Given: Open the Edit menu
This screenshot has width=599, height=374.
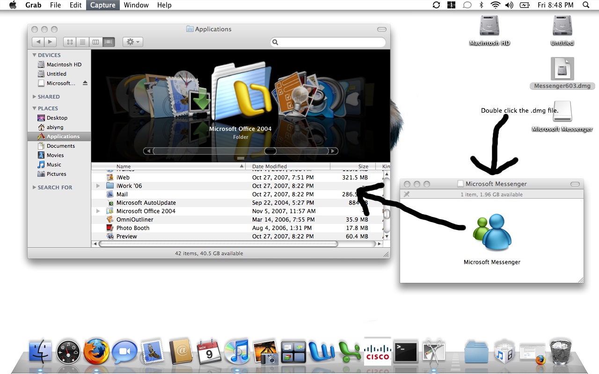Looking at the screenshot, I should point(75,5).
